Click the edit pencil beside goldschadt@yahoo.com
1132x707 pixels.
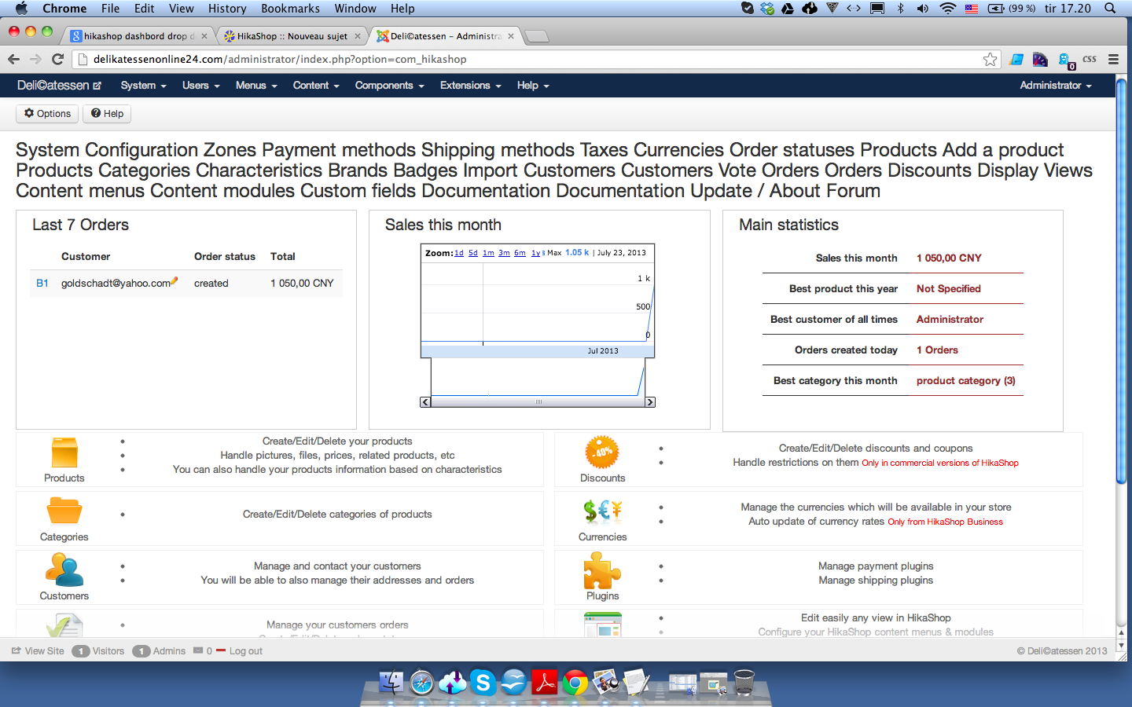(175, 280)
